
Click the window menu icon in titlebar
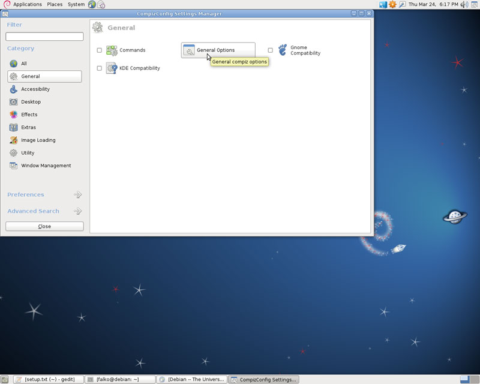click(x=5, y=13)
